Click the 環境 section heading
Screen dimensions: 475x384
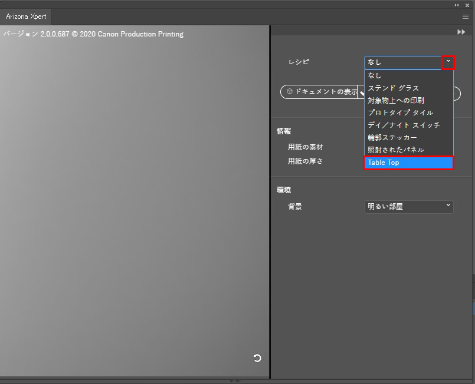click(x=284, y=190)
